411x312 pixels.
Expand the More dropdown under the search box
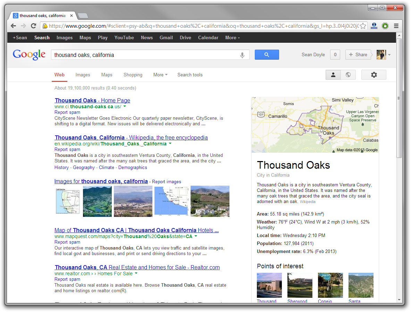pyautogui.click(x=160, y=75)
